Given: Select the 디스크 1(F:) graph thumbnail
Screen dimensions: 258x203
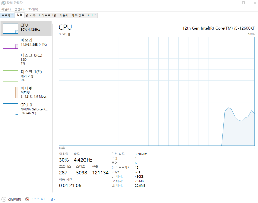Looking at the screenshot, I should 11,76.
